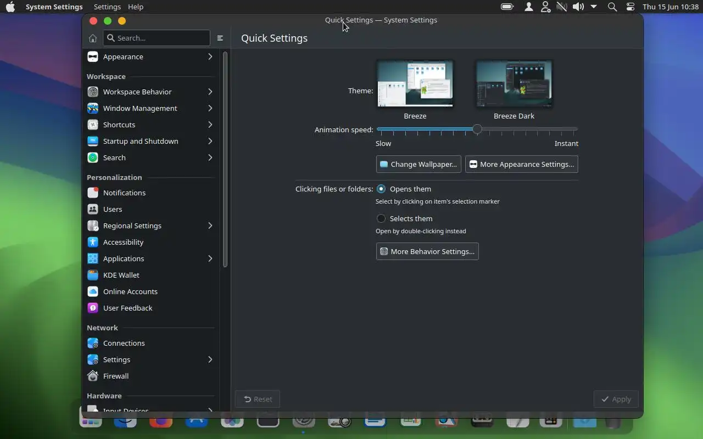Open the Settings menu in menu bar
Viewport: 703px width, 439px height.
coord(107,7)
